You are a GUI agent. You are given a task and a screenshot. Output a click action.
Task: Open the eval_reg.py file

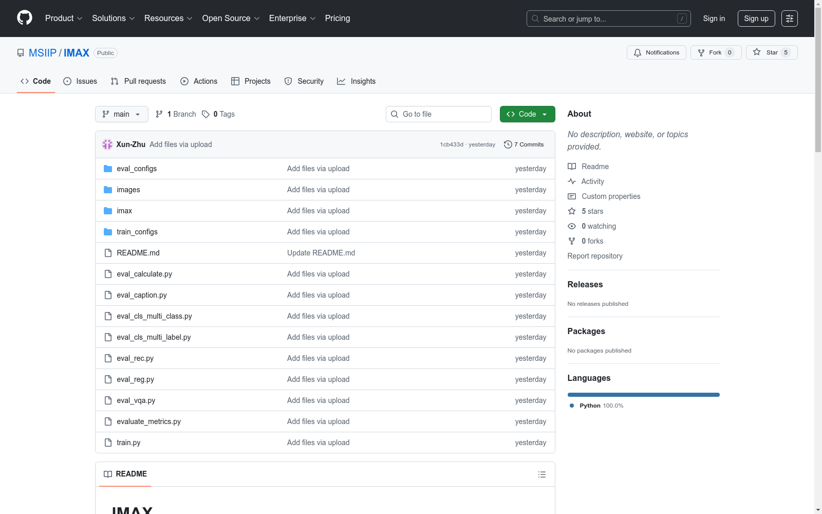(135, 379)
